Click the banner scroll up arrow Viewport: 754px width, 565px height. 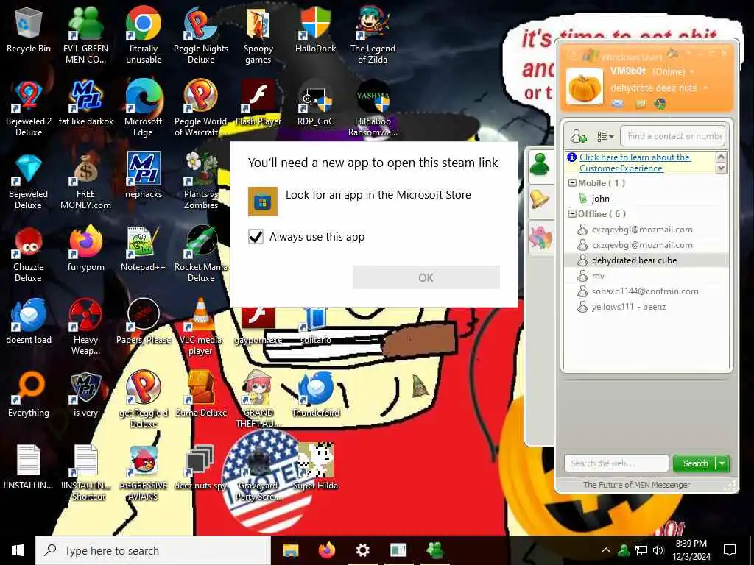point(721,157)
